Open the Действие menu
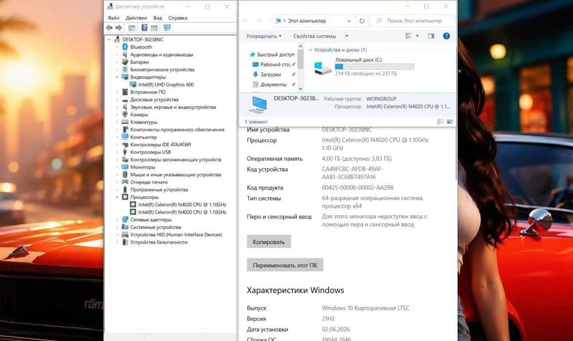Screen dimensions: 573x341 (x=136, y=18)
